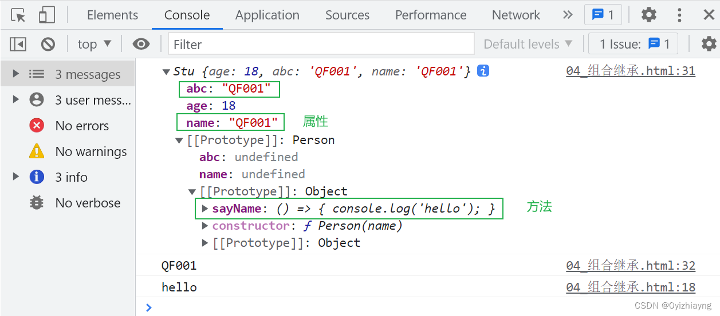Click the 1 Issue button
Image resolution: width=720 pixels, height=316 pixels.
(634, 44)
